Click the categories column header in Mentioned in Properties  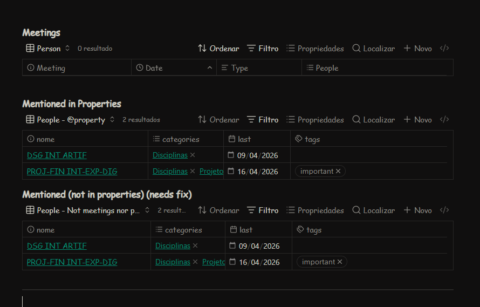[181, 139]
